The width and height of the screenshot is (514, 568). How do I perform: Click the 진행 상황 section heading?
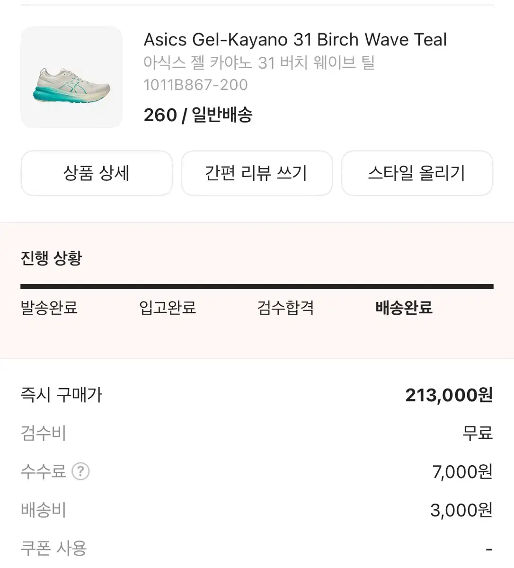pos(51,258)
